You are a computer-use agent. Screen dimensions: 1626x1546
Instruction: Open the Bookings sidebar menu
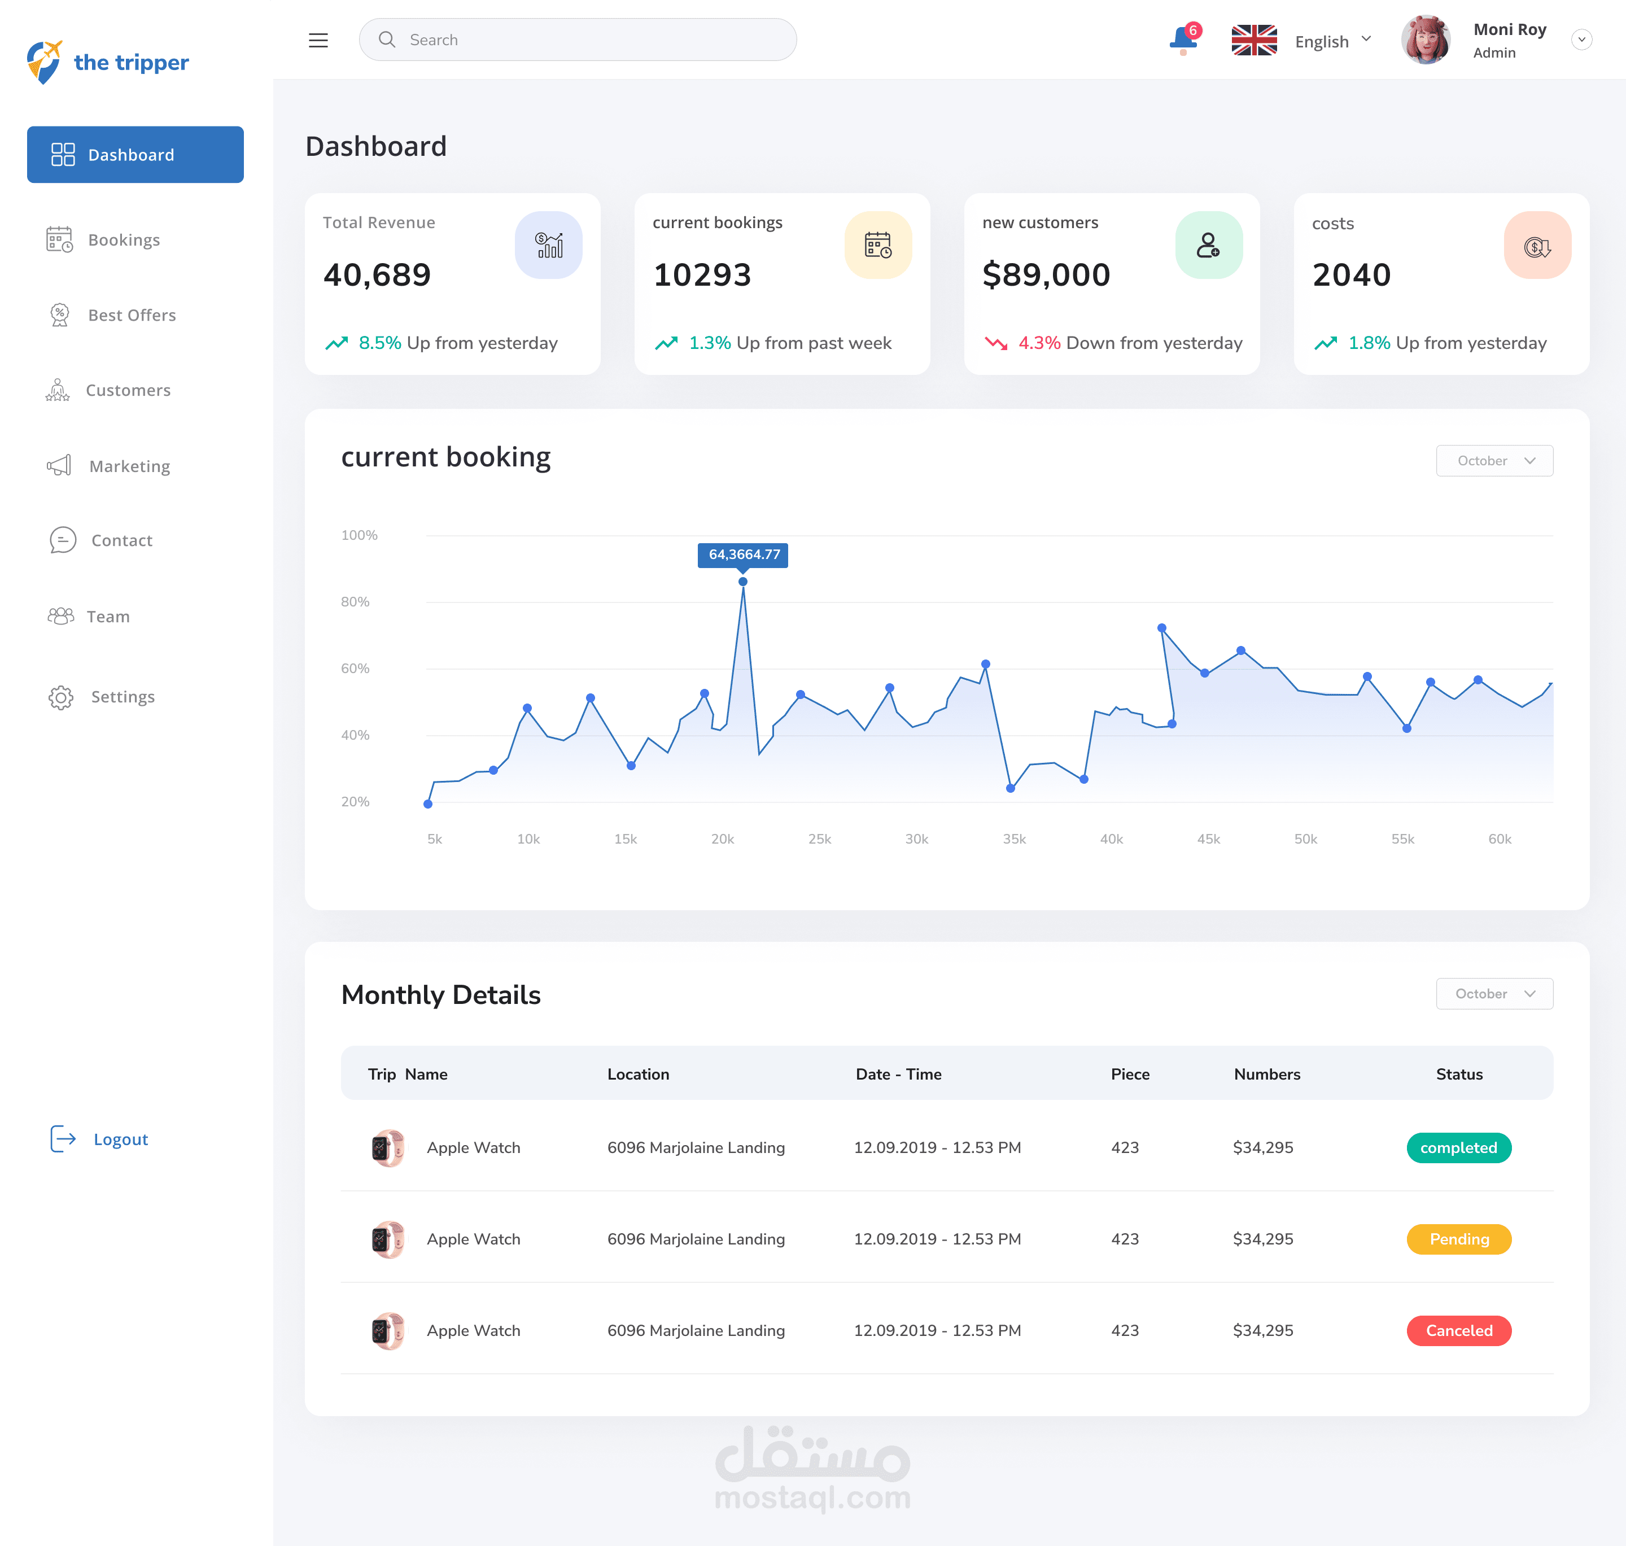pos(124,240)
